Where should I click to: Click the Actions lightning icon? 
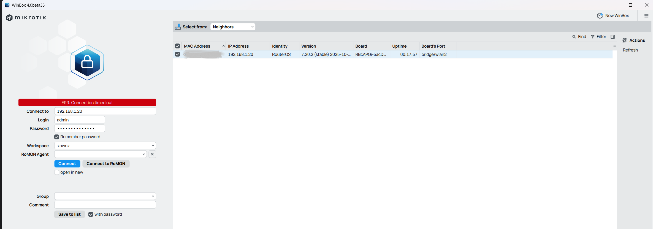[625, 40]
